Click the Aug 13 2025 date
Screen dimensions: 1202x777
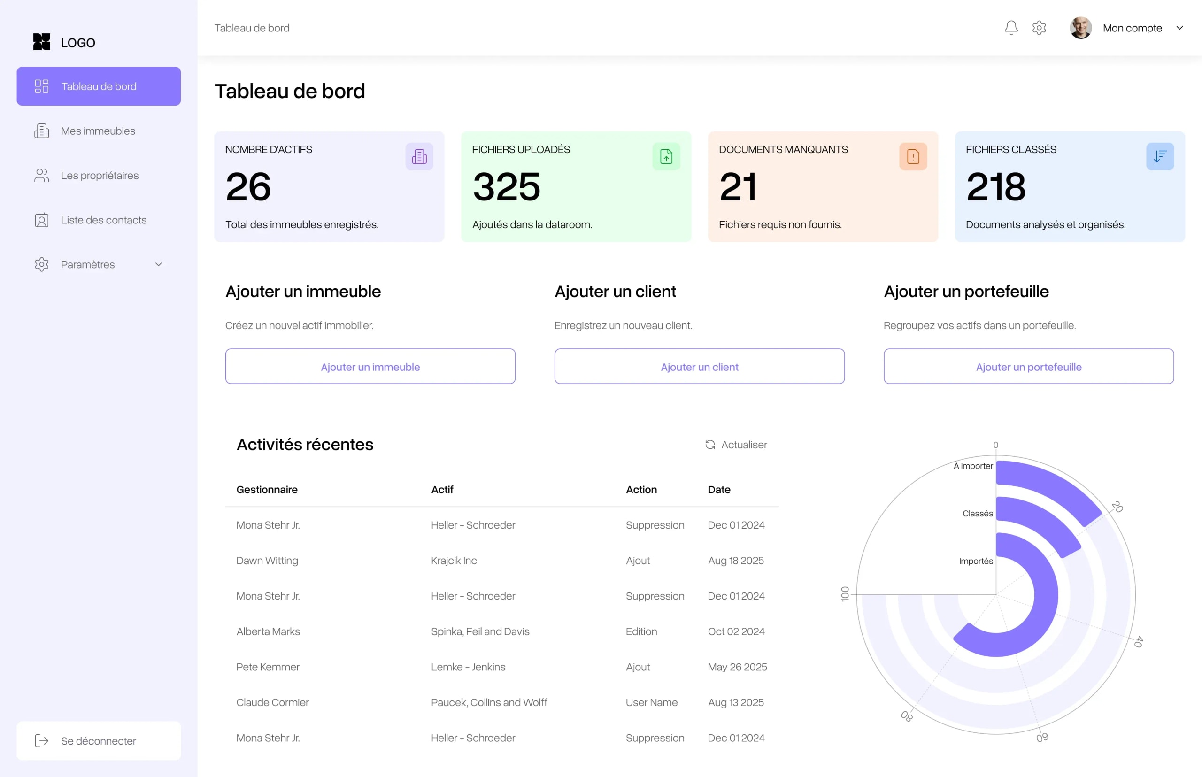pyautogui.click(x=736, y=702)
